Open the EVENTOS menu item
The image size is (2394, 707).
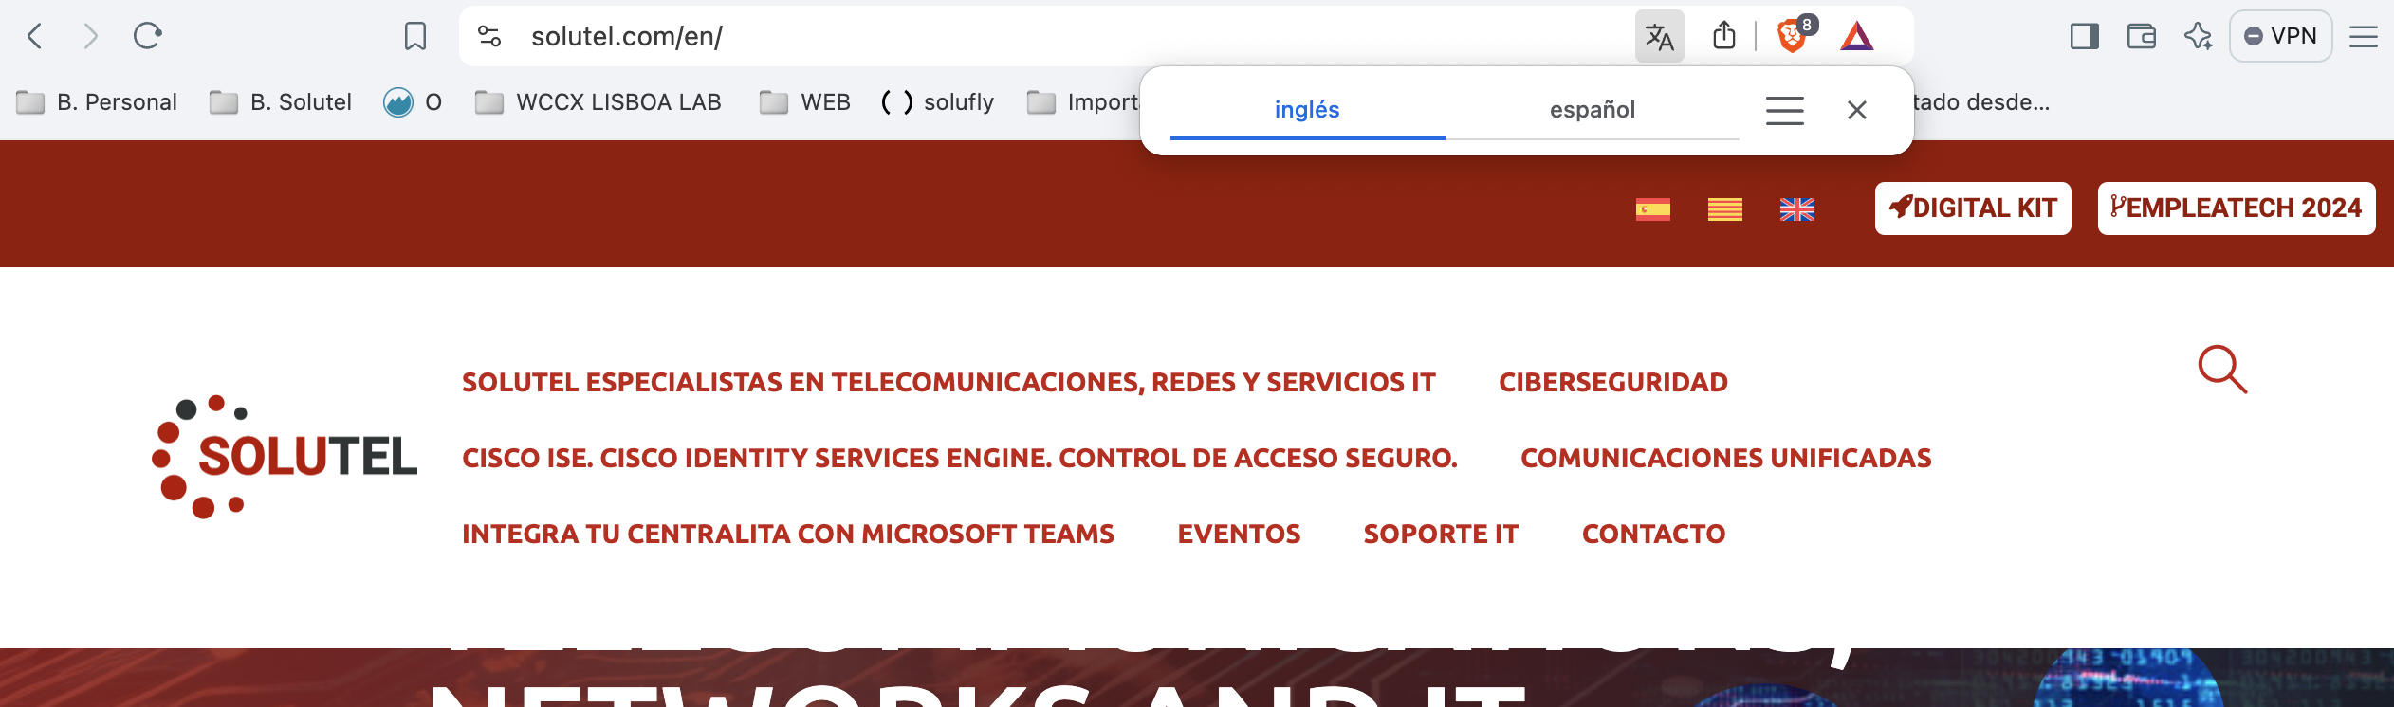click(x=1239, y=535)
